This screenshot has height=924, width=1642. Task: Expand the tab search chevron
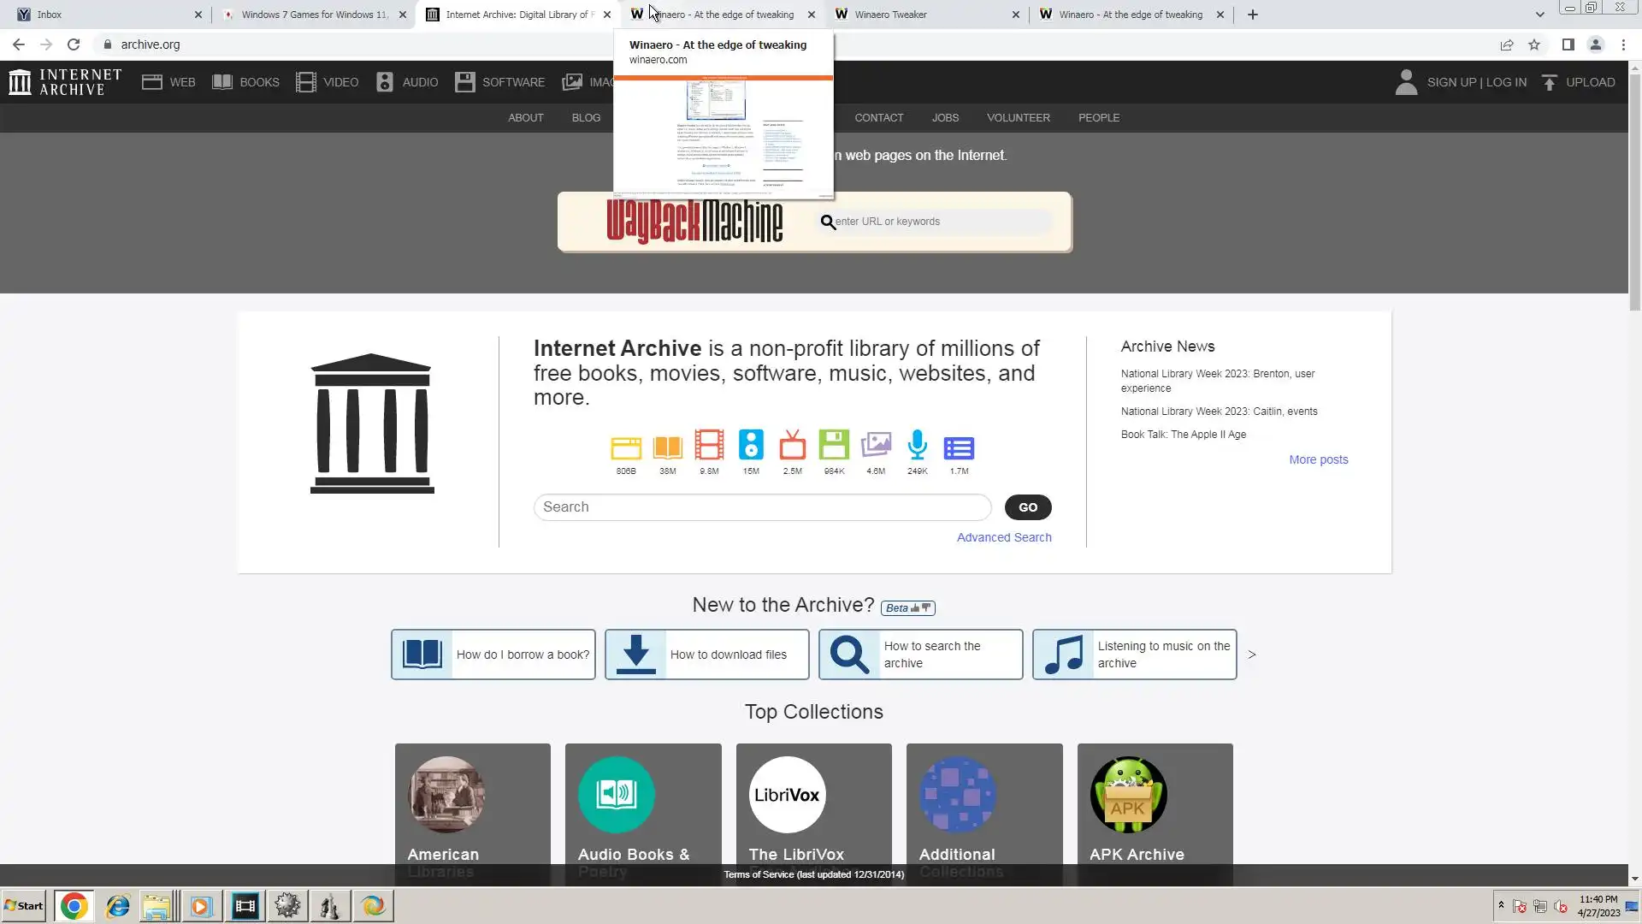[1539, 15]
